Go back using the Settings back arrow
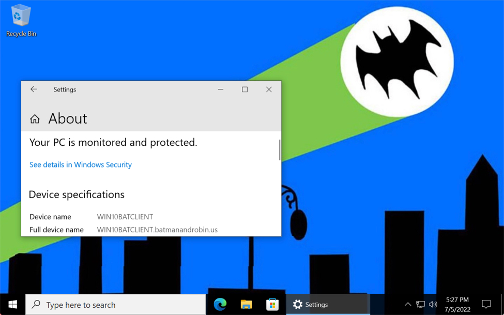This screenshot has height=315, width=504. point(34,89)
